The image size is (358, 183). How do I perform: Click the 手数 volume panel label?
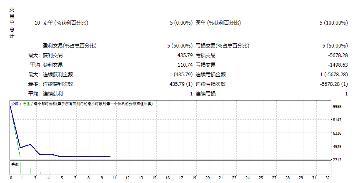tap(15, 164)
